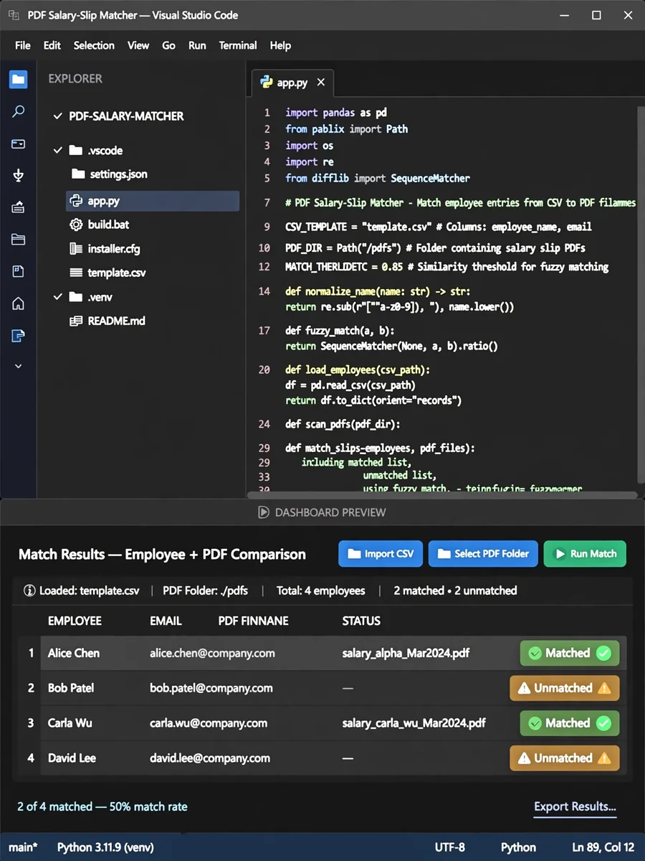The height and width of the screenshot is (861, 645).
Task: Click Matched status badge for Carla Wu
Action: click(570, 723)
